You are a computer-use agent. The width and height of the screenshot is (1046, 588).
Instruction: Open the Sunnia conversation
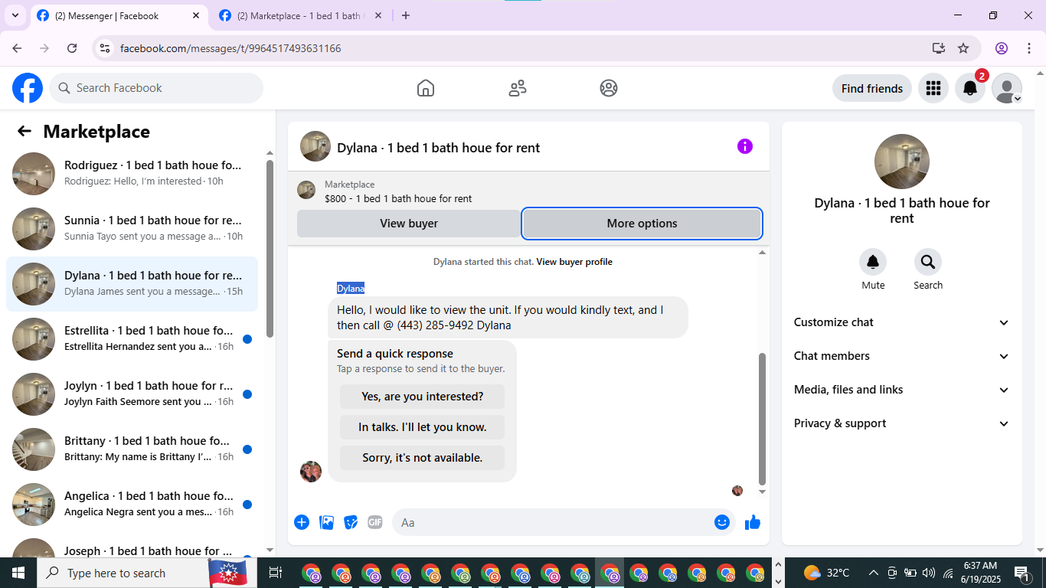[132, 229]
